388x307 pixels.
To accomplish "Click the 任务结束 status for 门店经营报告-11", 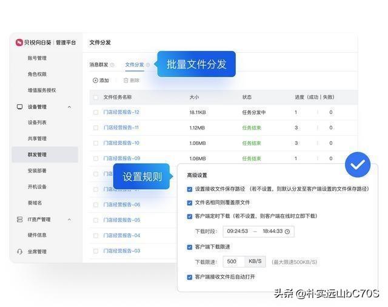I will point(252,128).
